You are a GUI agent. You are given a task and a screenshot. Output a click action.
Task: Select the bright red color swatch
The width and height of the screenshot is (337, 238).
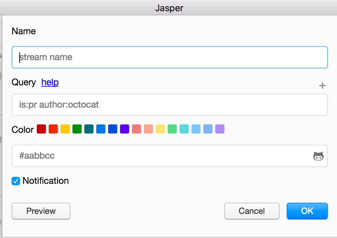(53, 129)
